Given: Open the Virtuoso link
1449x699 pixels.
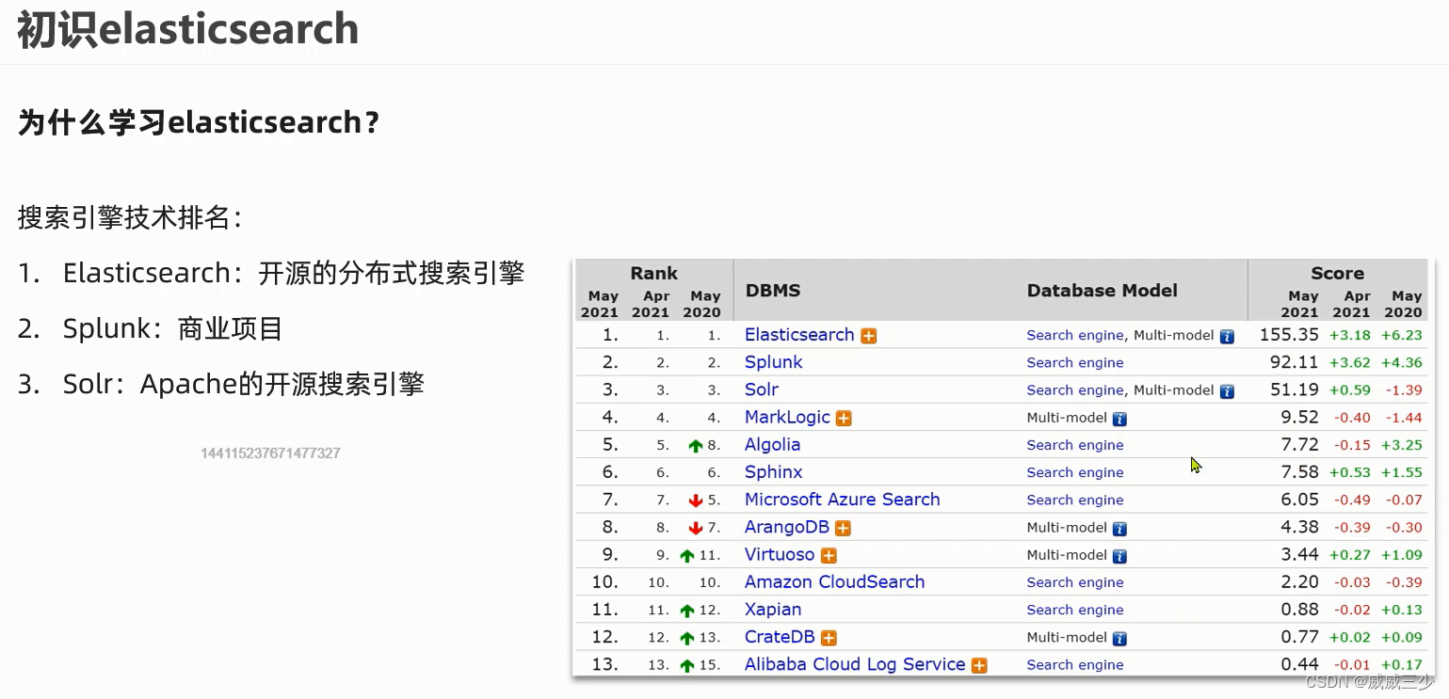Looking at the screenshot, I should pyautogui.click(x=780, y=554).
